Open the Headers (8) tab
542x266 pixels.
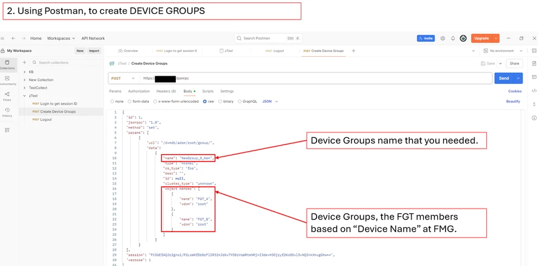click(166, 91)
